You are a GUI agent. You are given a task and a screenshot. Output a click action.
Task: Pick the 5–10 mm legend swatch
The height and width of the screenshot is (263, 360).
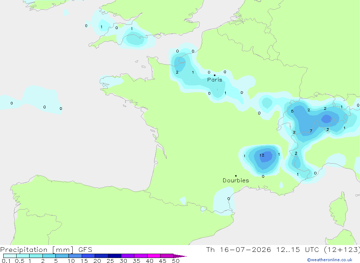(x=62, y=256)
